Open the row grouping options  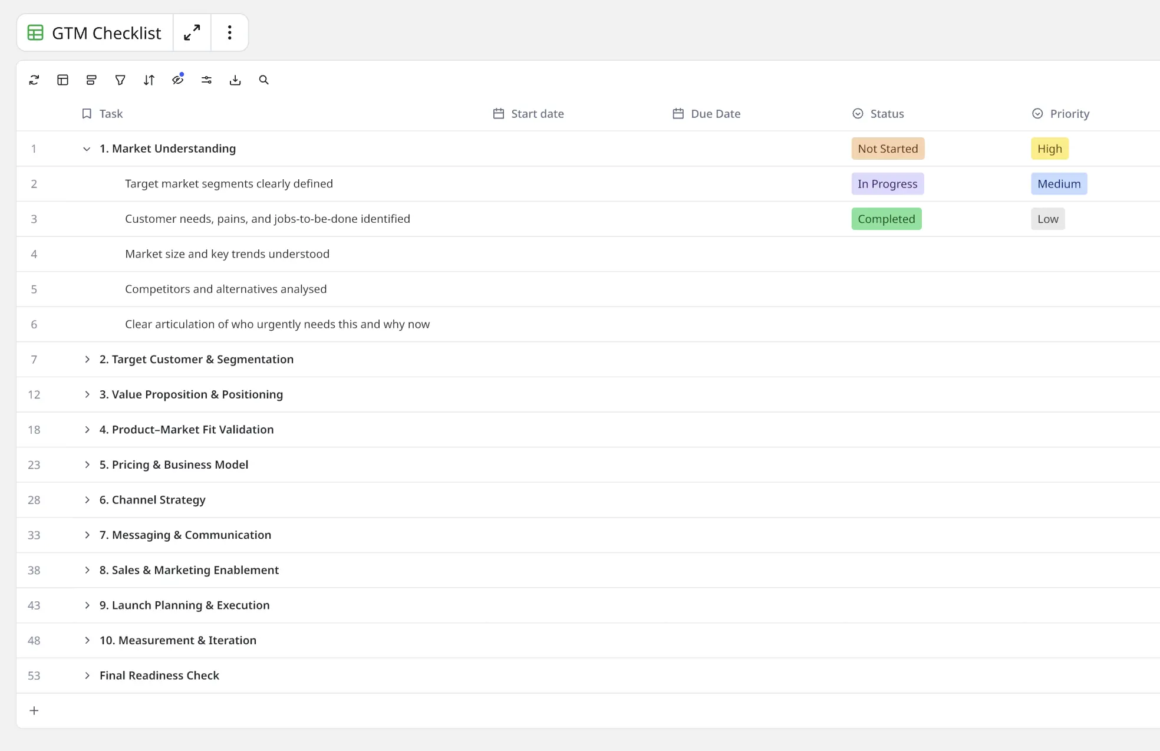[x=91, y=80]
